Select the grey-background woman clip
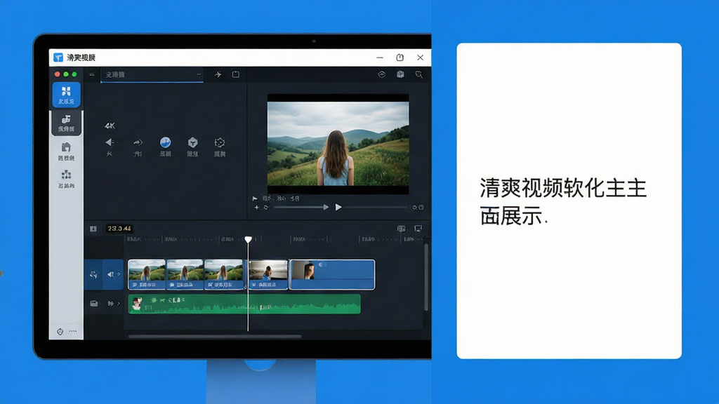The width and height of the screenshot is (719, 404). point(268,274)
